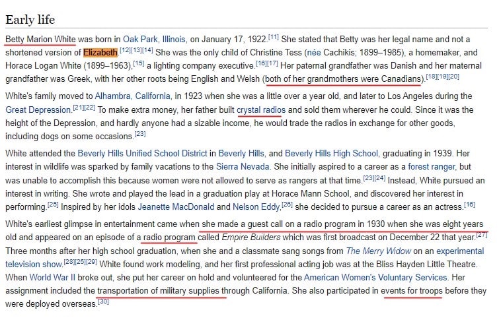Go to Beverly Hills Unified School District
The image size is (499, 318).
point(142,154)
